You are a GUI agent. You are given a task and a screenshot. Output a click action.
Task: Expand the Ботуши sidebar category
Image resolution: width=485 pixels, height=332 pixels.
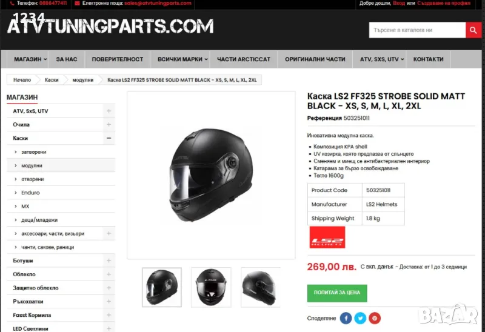click(x=109, y=261)
